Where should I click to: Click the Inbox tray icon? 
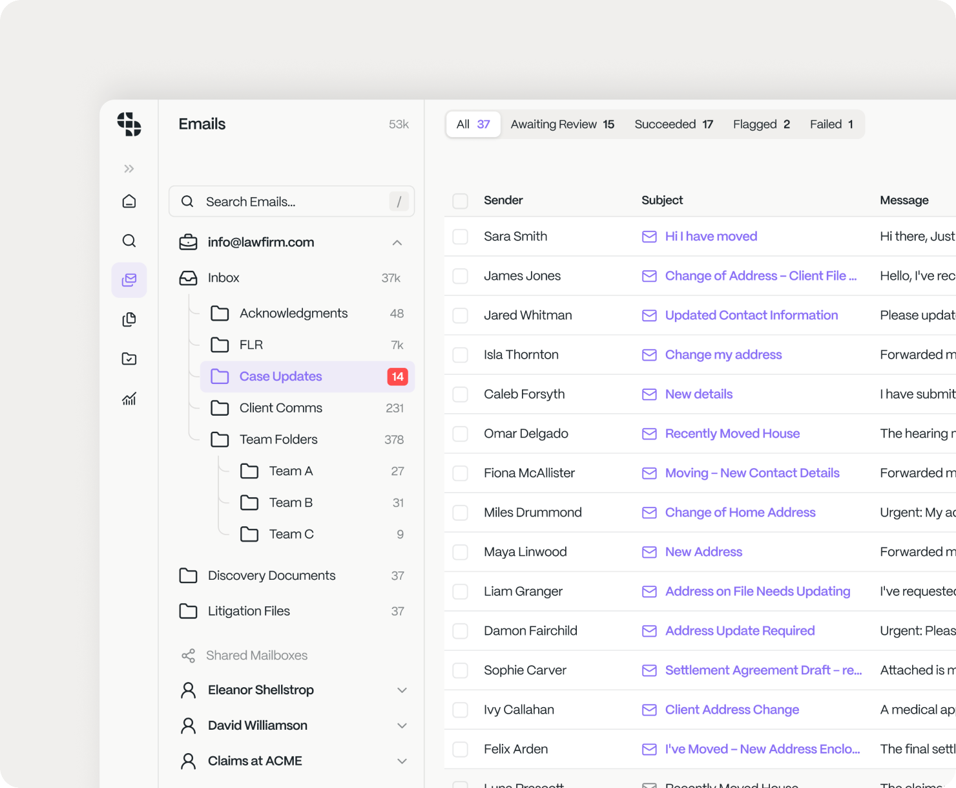point(188,278)
